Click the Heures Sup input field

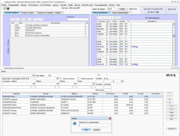108,90
